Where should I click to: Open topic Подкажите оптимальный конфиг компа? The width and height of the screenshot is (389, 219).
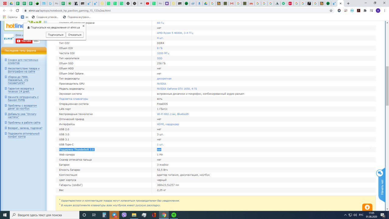[x=24, y=135]
